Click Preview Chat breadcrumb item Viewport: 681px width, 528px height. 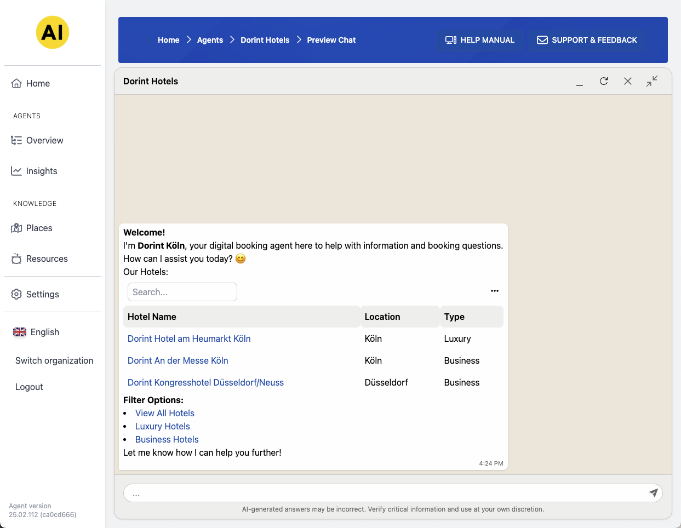pos(331,40)
